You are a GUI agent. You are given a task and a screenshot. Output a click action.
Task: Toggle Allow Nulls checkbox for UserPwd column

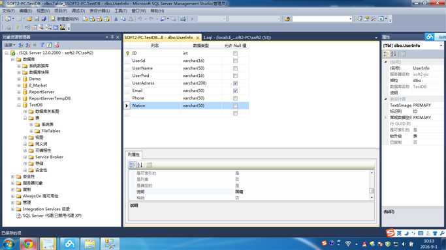[x=235, y=76]
